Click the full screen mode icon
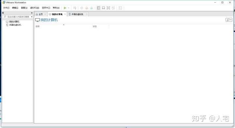The image size is (235, 128). [108, 8]
